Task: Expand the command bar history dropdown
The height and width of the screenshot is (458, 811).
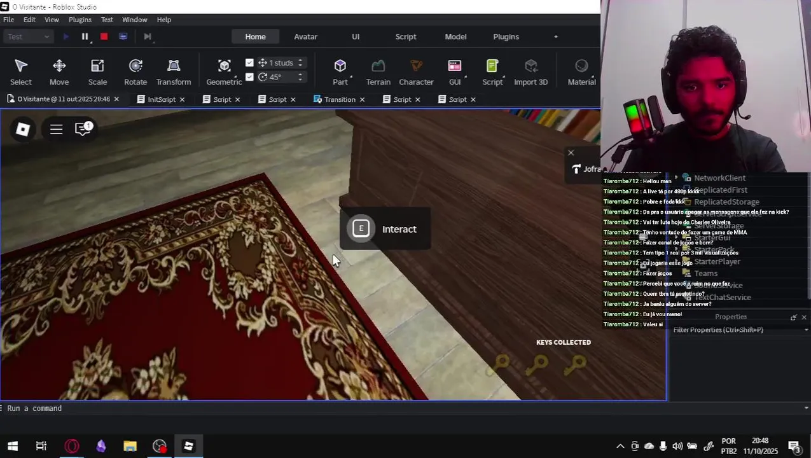Action: point(807,408)
